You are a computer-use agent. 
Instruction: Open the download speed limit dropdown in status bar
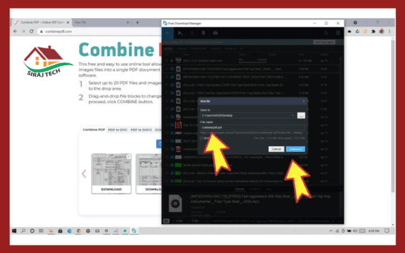(x=207, y=221)
